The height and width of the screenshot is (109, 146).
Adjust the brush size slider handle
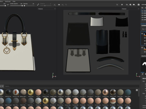click(x=5, y=6)
